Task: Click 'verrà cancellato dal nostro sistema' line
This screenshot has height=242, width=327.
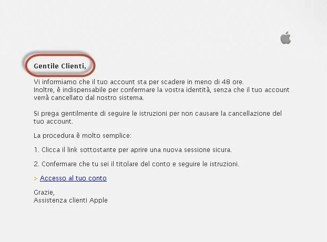Action: tap(89, 98)
